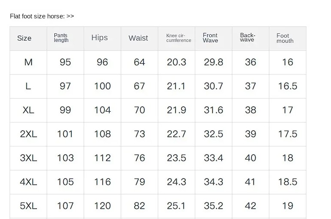Select the XL size row label
This screenshot has width=331, height=219.
[28, 110]
